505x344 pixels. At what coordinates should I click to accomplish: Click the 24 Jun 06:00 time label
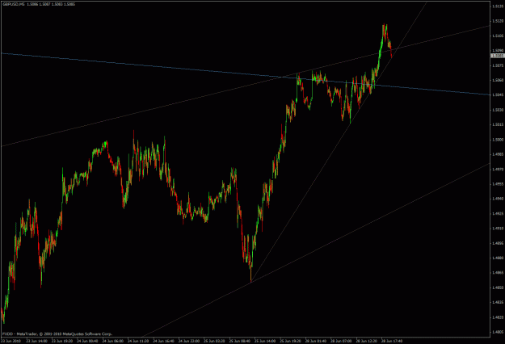point(113,341)
